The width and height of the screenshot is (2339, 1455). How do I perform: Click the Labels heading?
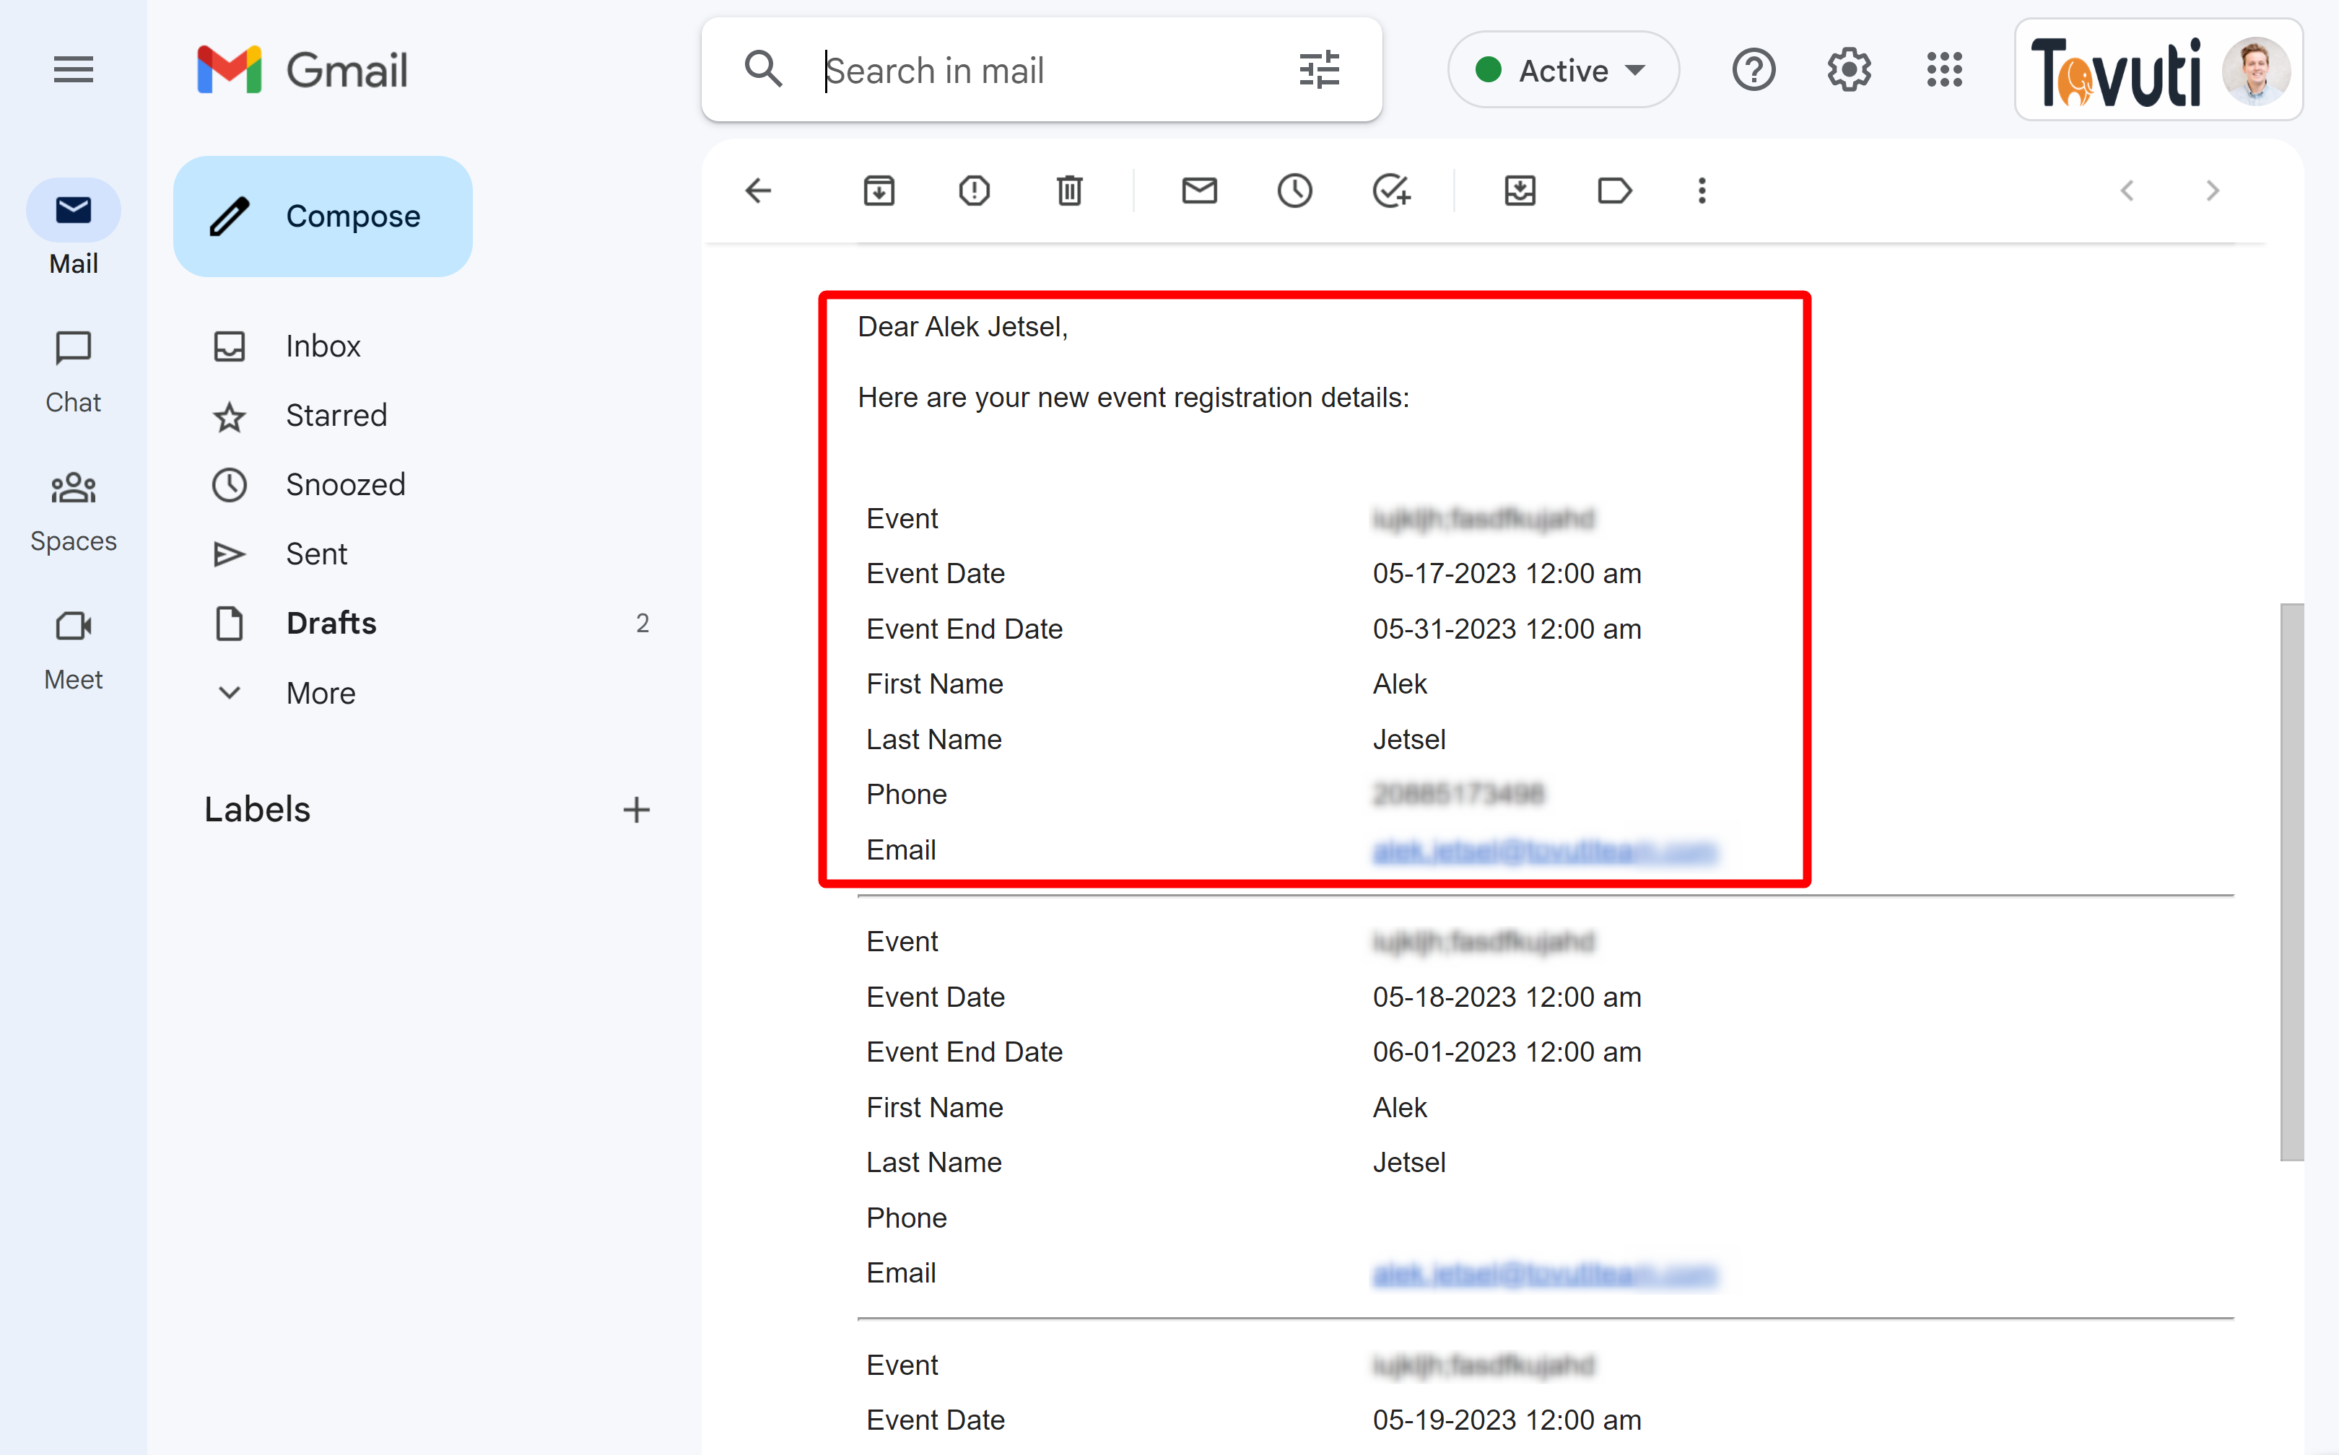click(257, 809)
